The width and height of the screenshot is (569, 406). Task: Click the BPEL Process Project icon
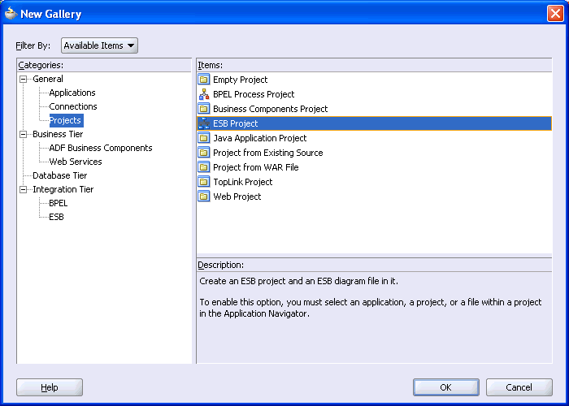tap(204, 94)
